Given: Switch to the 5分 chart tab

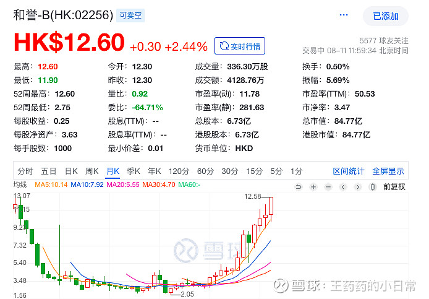Looking at the screenshot, I should point(276,171).
